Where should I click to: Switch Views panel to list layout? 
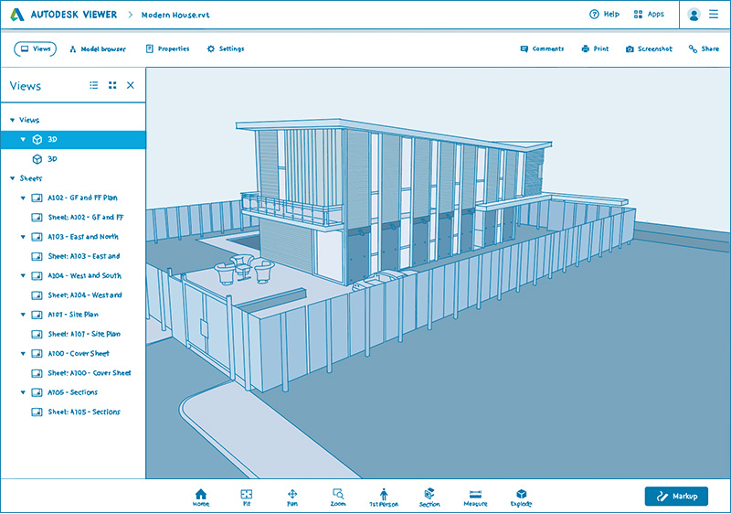tap(94, 85)
